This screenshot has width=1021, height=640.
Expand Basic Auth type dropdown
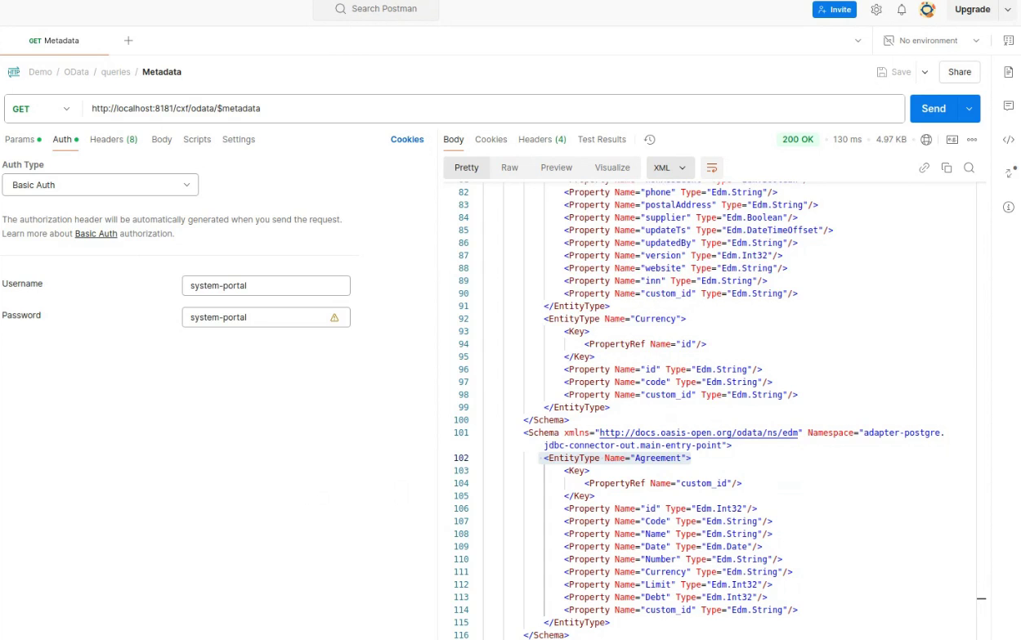[101, 185]
